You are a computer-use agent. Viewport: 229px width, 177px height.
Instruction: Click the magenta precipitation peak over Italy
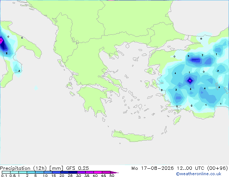tap(1, 40)
